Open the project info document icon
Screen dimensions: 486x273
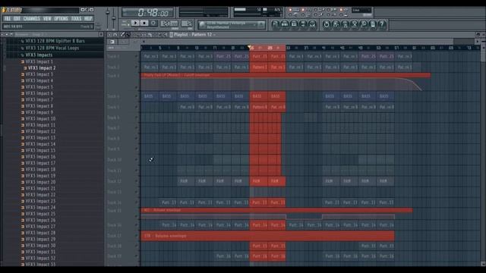pos(373,24)
